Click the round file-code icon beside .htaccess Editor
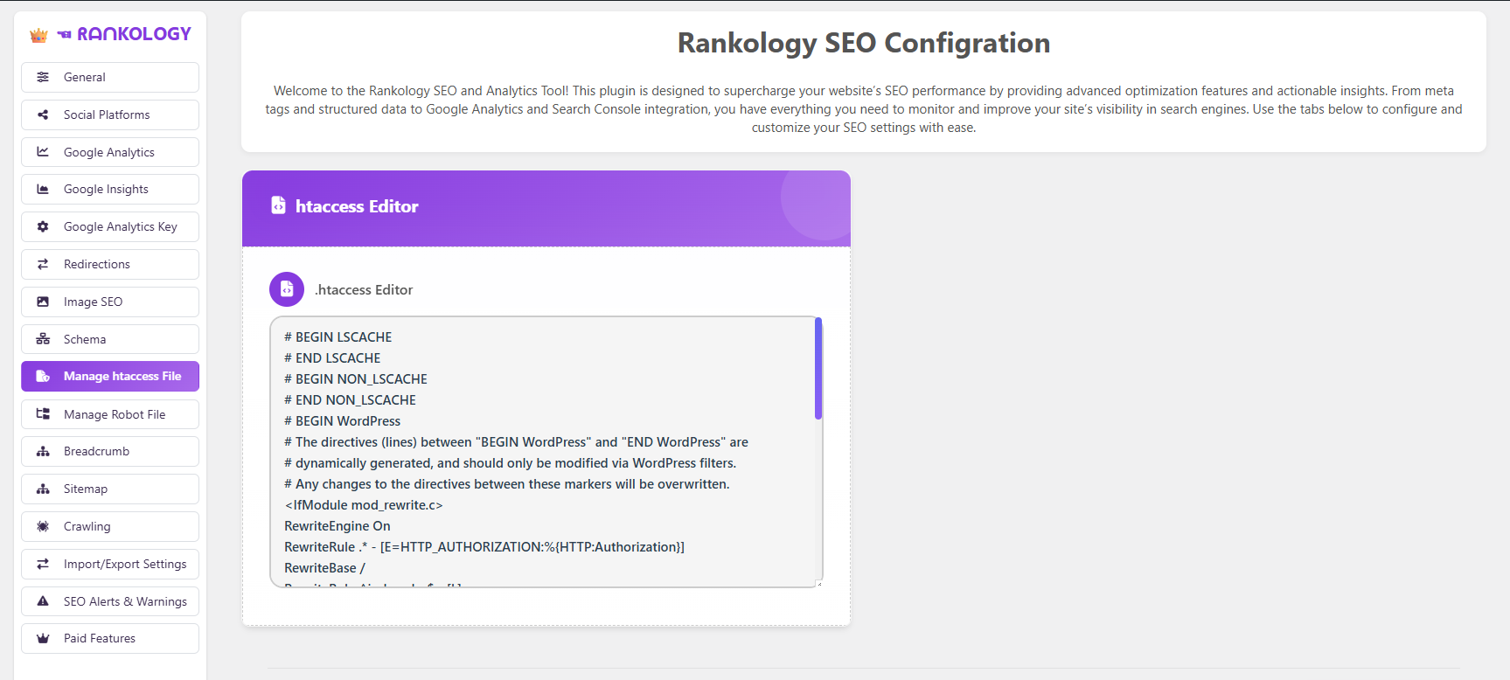The width and height of the screenshot is (1510, 680). (287, 289)
